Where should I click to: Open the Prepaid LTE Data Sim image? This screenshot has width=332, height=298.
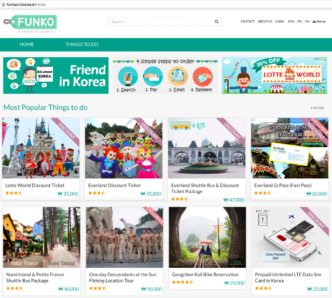pos(290,237)
